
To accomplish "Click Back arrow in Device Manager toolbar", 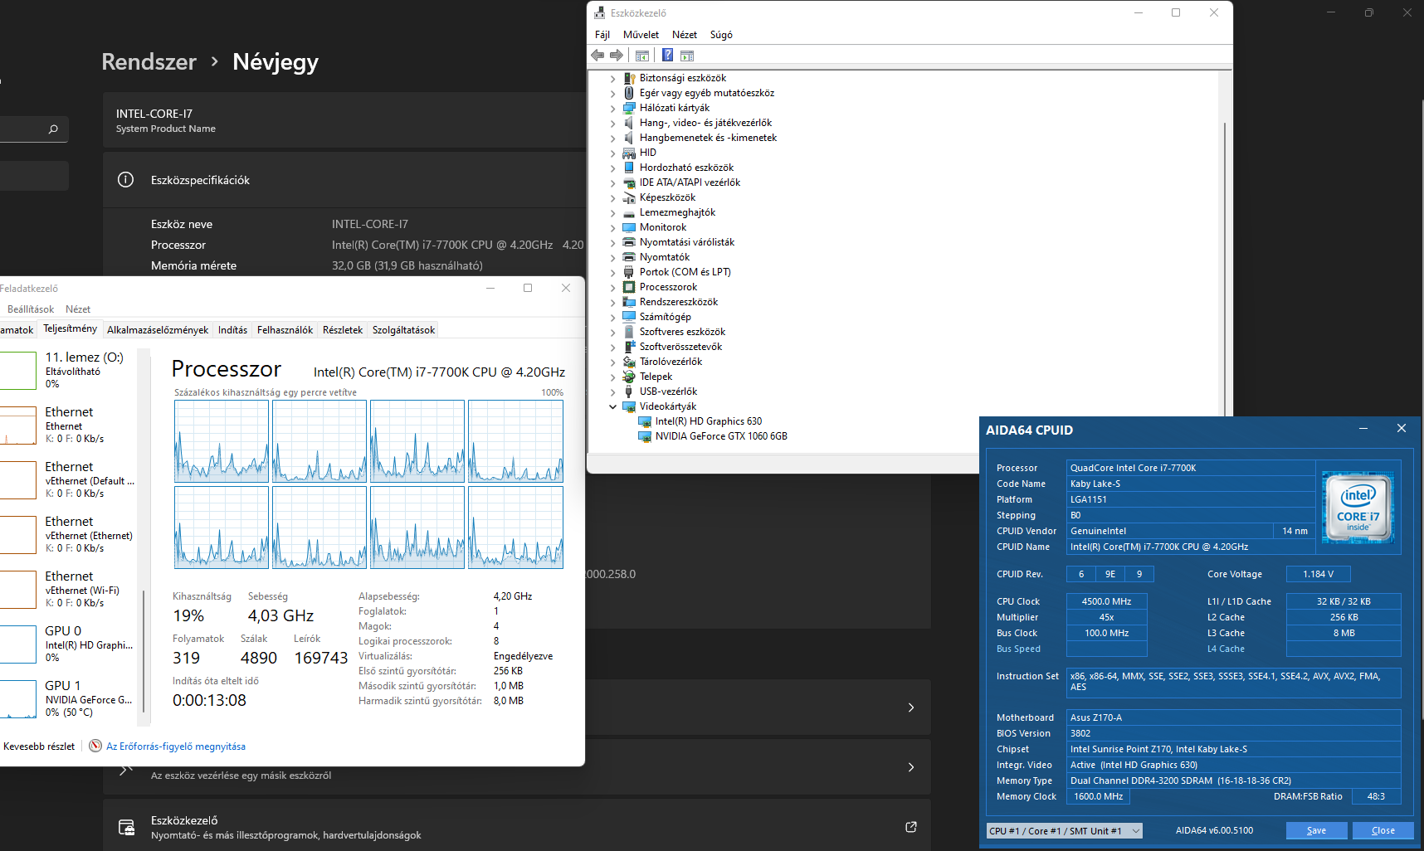I will coord(597,56).
